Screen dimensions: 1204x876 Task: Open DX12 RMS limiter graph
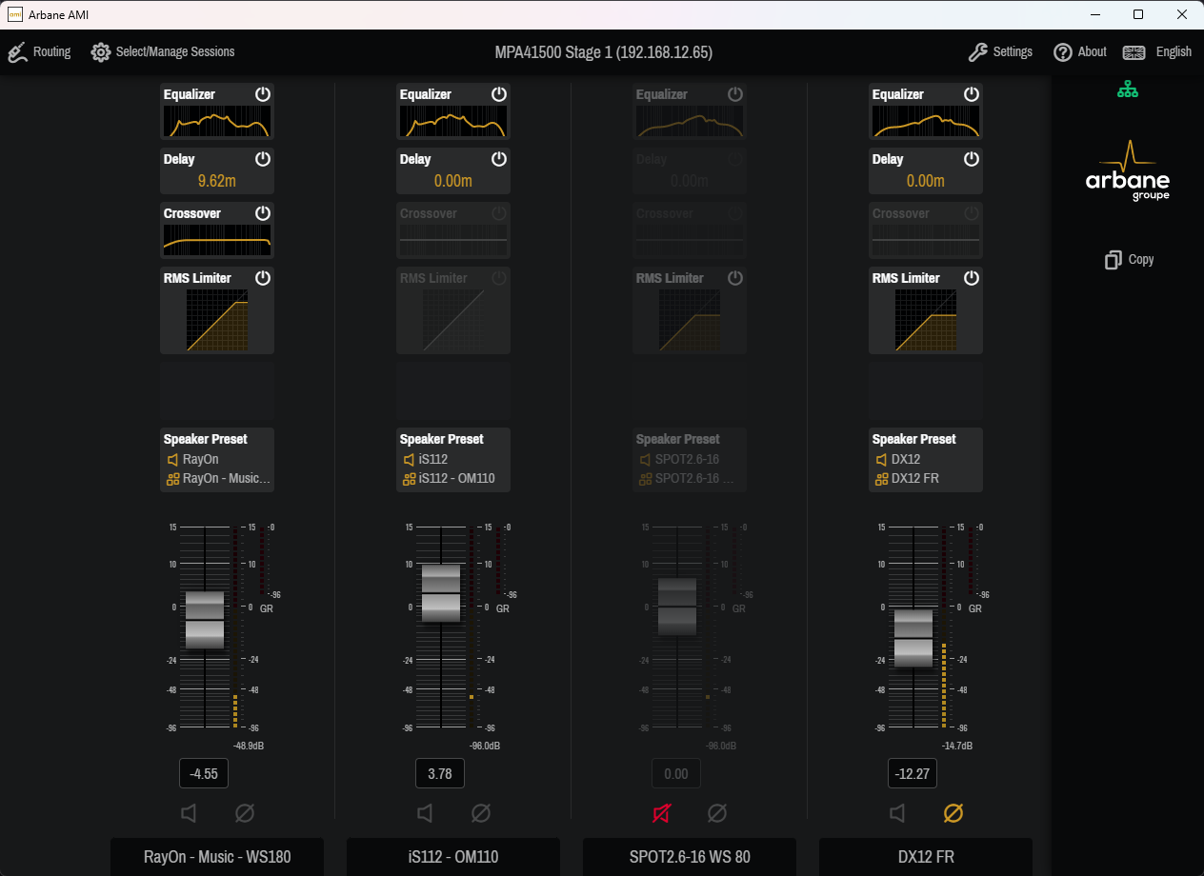click(x=926, y=320)
